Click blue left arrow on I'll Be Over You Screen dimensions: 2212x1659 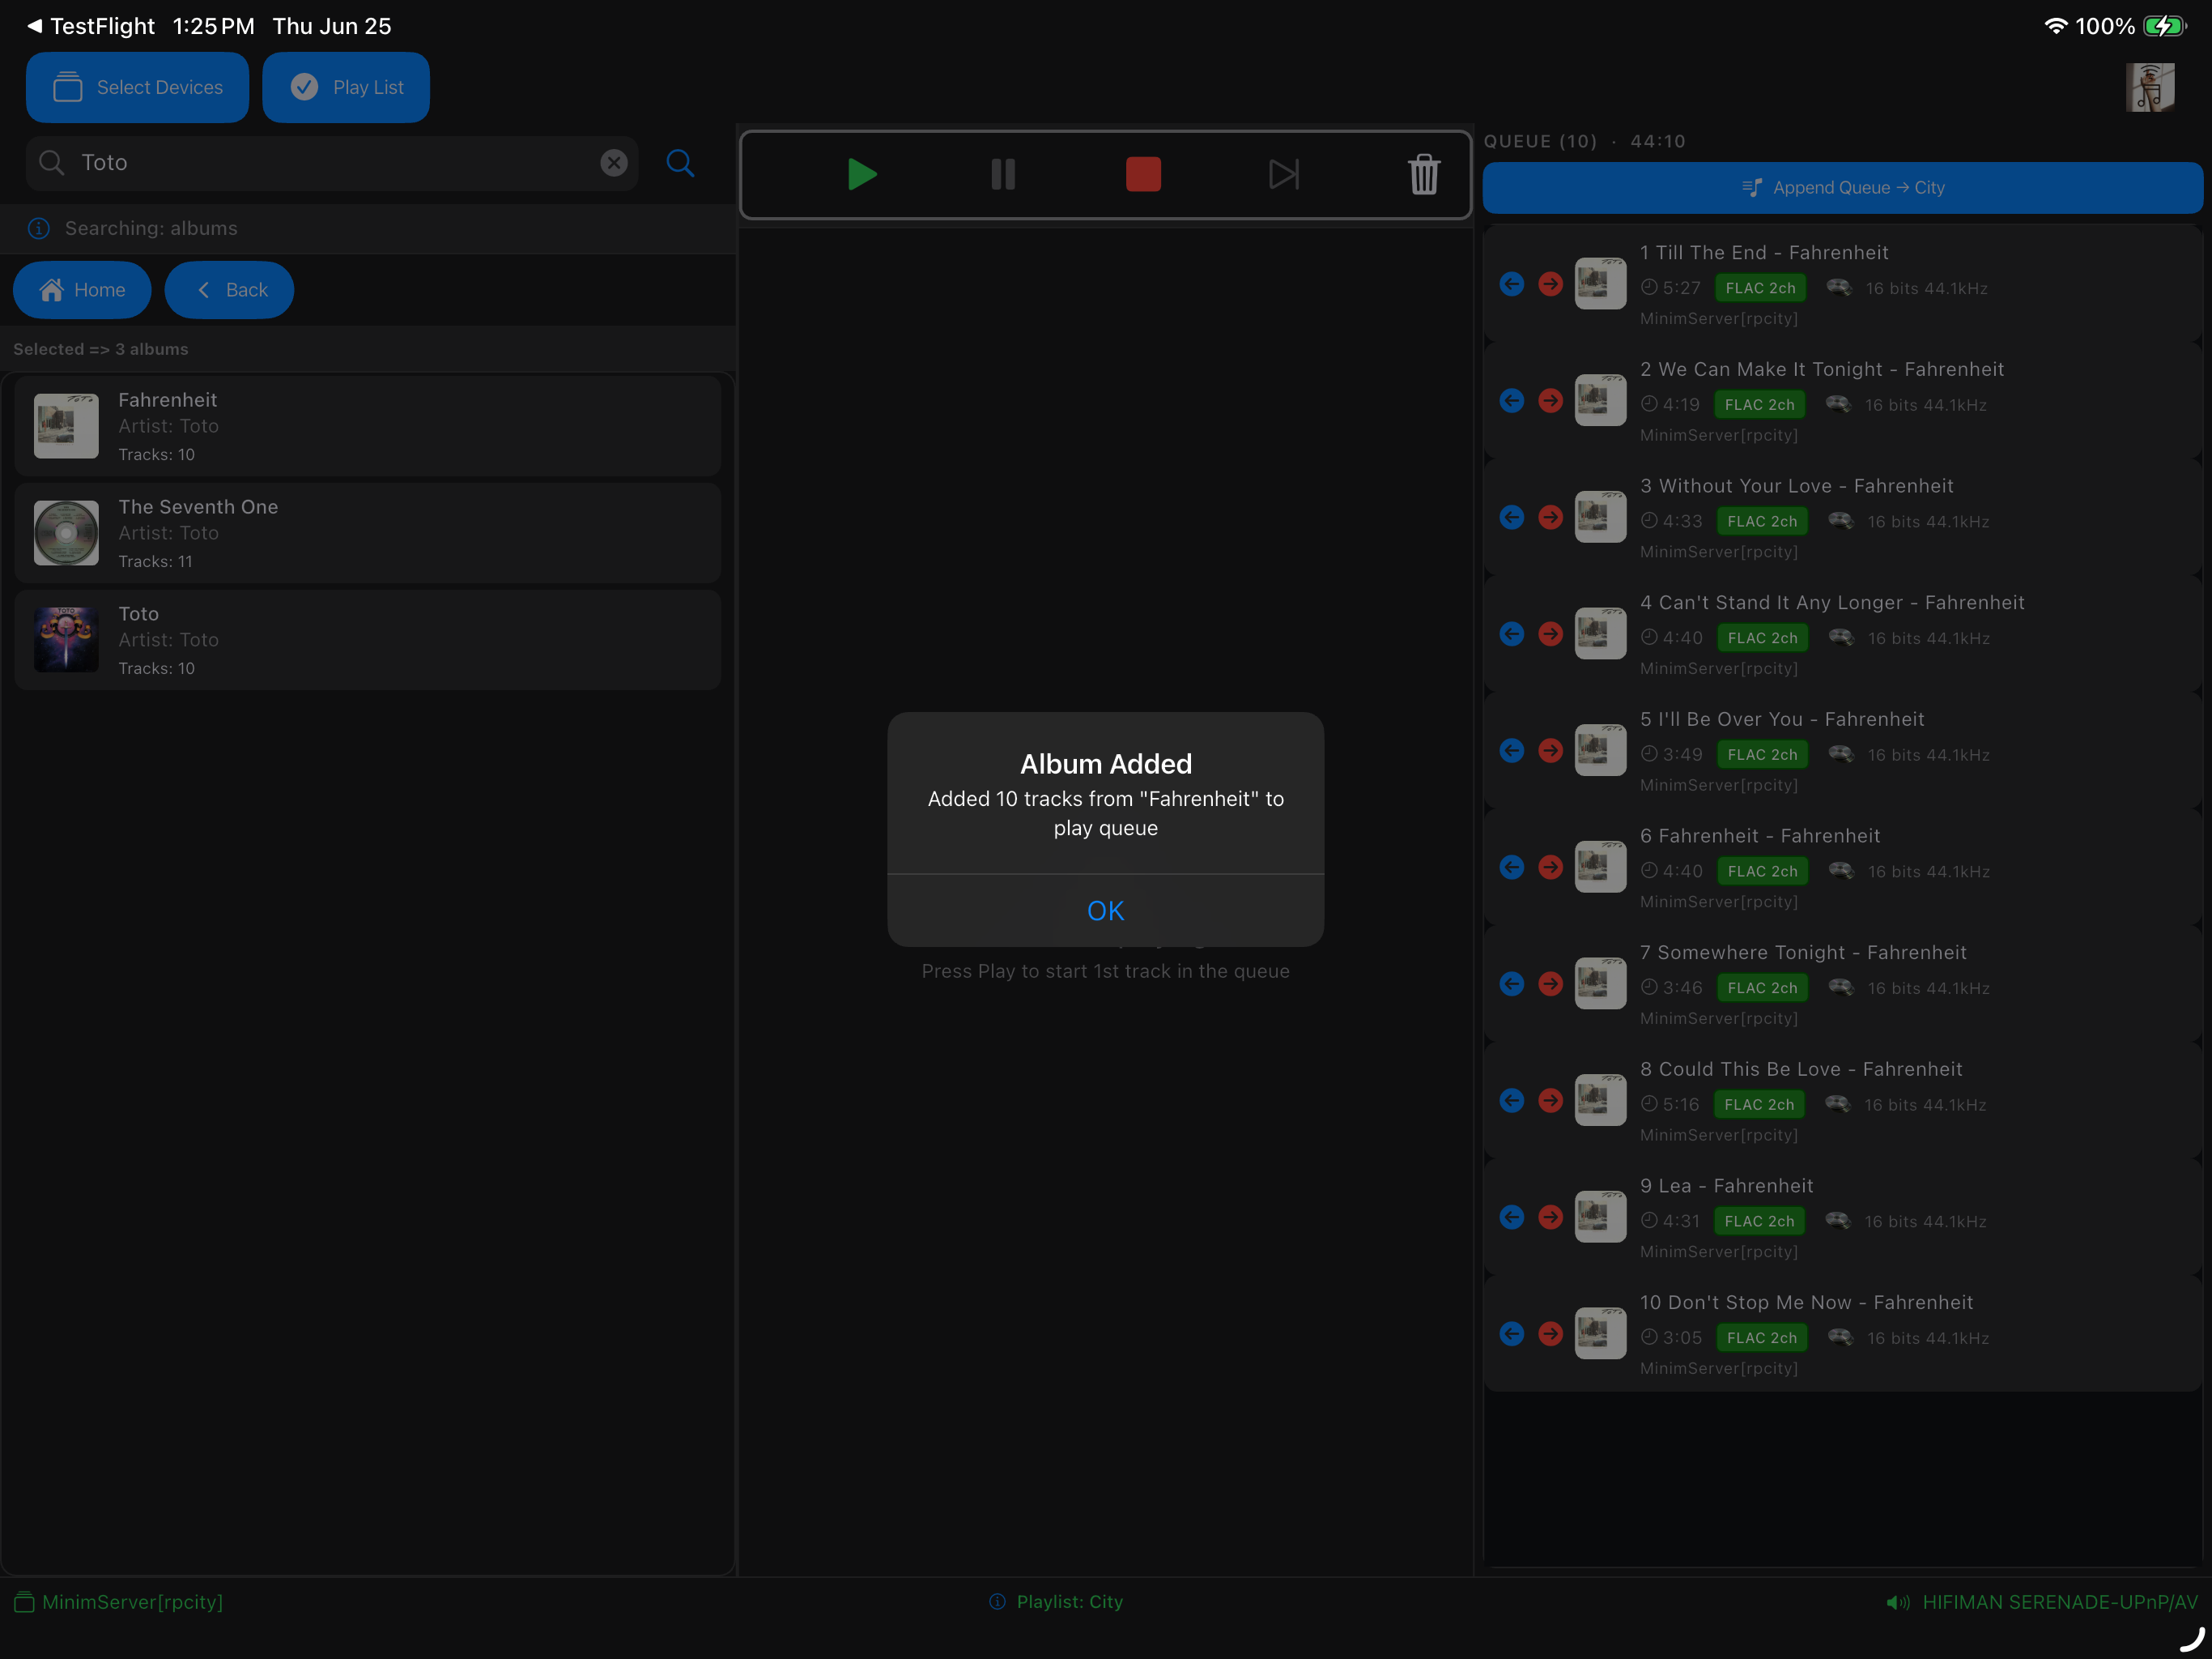1512,750
